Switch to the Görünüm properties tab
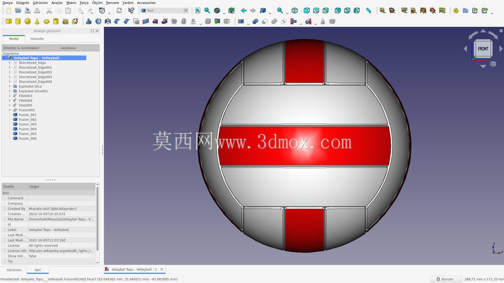 tap(14, 270)
